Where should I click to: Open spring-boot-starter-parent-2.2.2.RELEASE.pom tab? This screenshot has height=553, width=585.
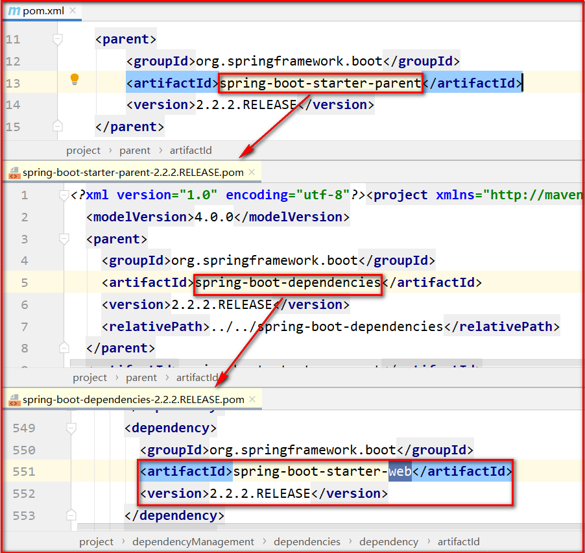[133, 173]
